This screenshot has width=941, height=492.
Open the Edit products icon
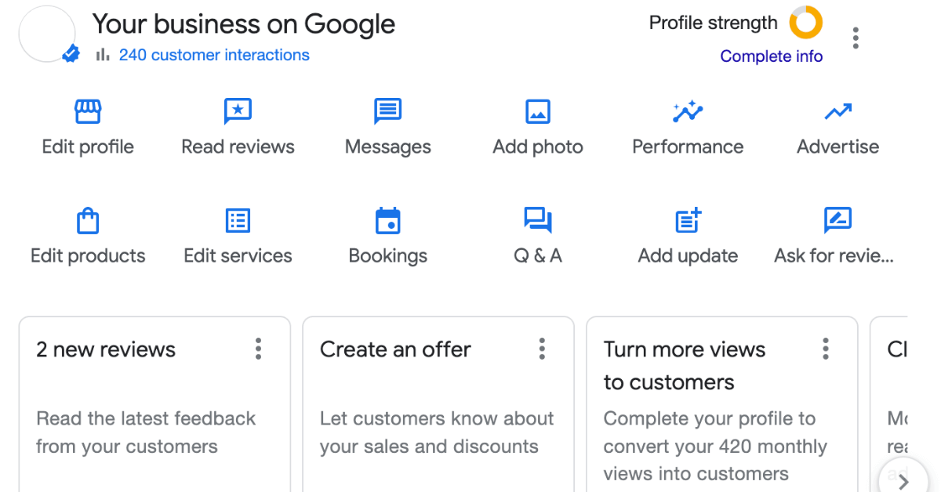(87, 220)
